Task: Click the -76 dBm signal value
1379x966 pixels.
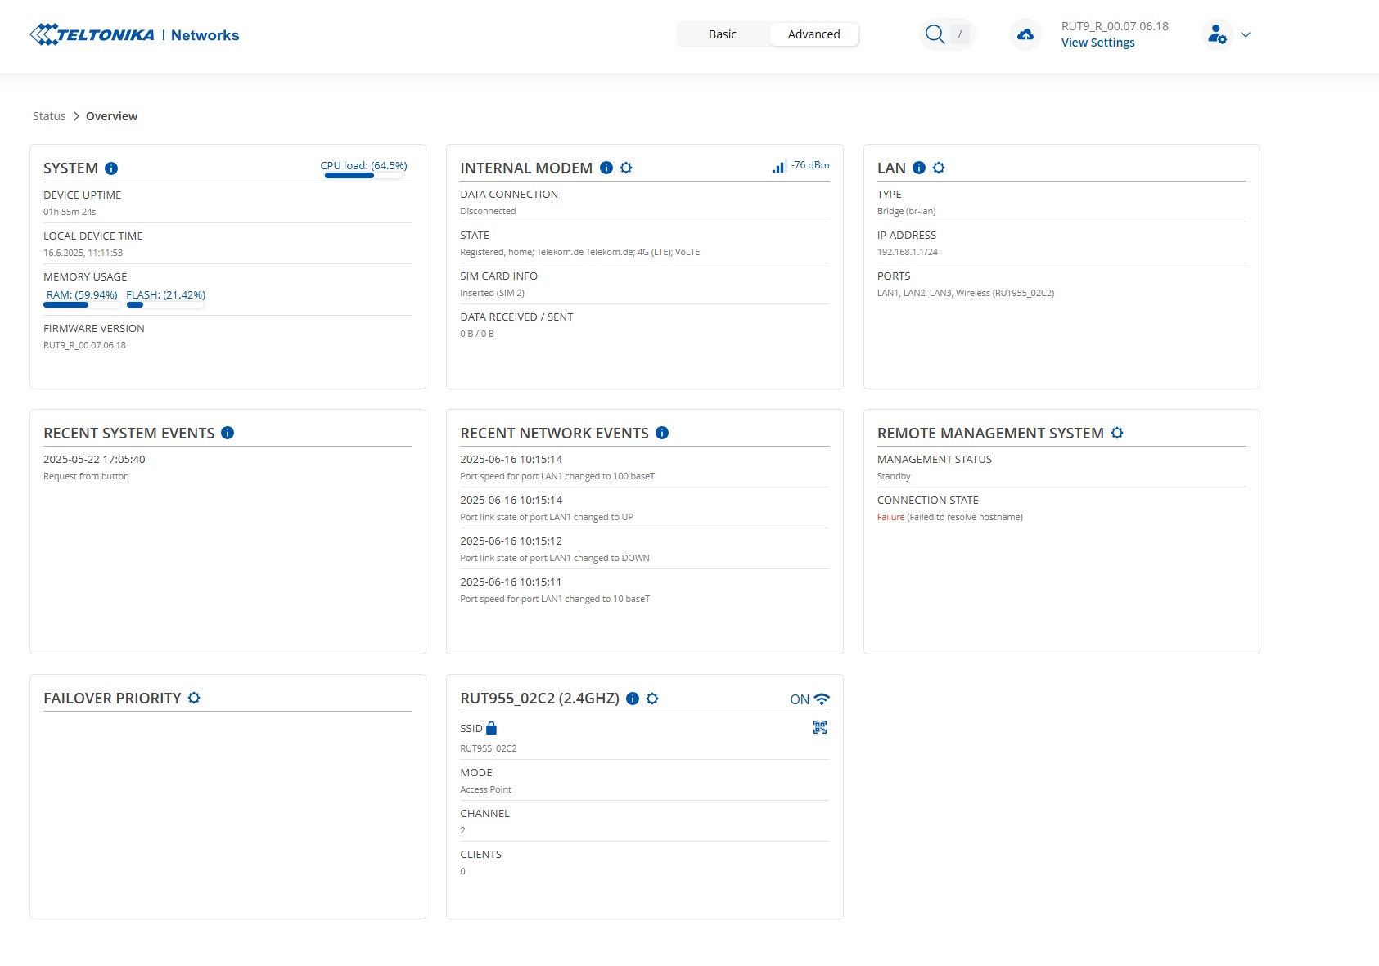Action: tap(810, 165)
